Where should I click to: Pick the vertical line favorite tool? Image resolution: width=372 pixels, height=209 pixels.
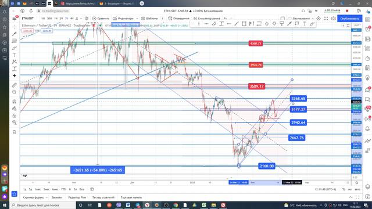click(x=199, y=24)
